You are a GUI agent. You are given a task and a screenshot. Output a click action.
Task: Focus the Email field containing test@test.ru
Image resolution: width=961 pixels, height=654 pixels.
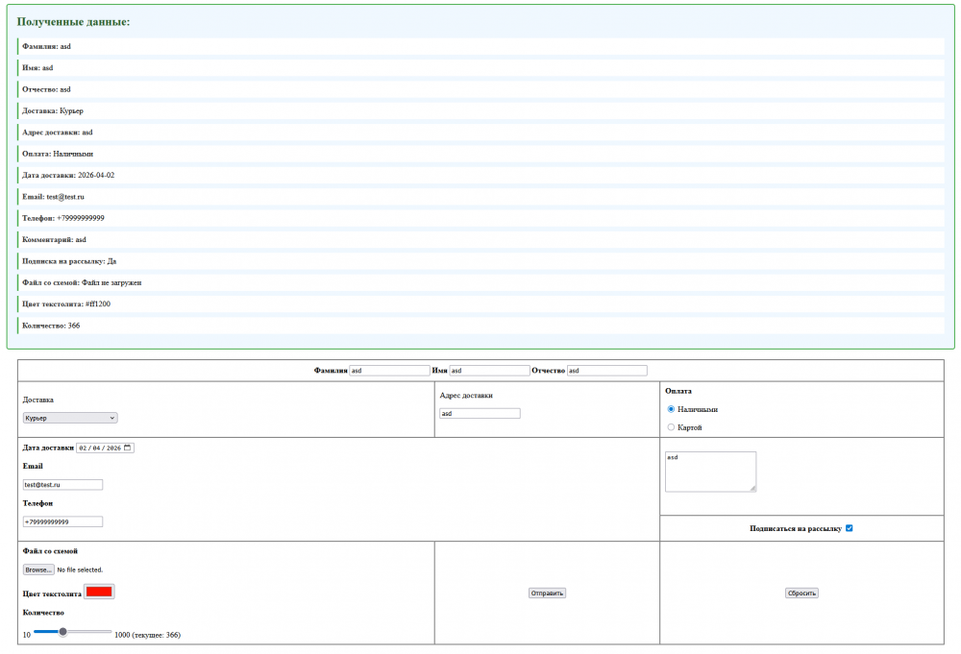click(62, 485)
